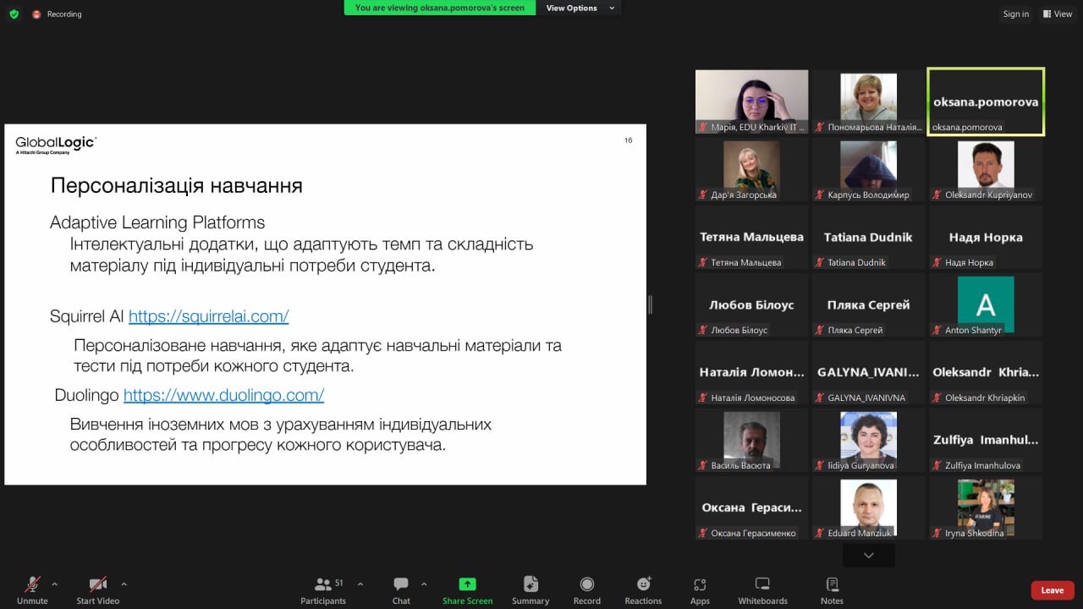Select Дар'я Загорська participant tile
This screenshot has width=1083, height=609.
coord(751,169)
